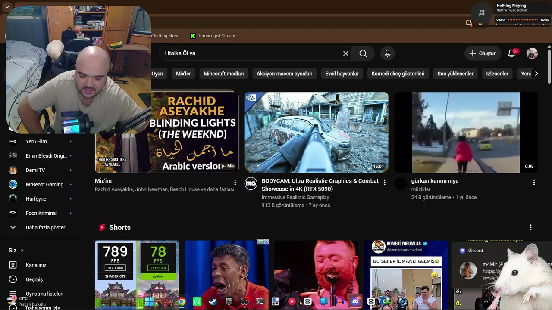Open YouTube notifications bell
This screenshot has height=310, width=552.
tap(512, 53)
